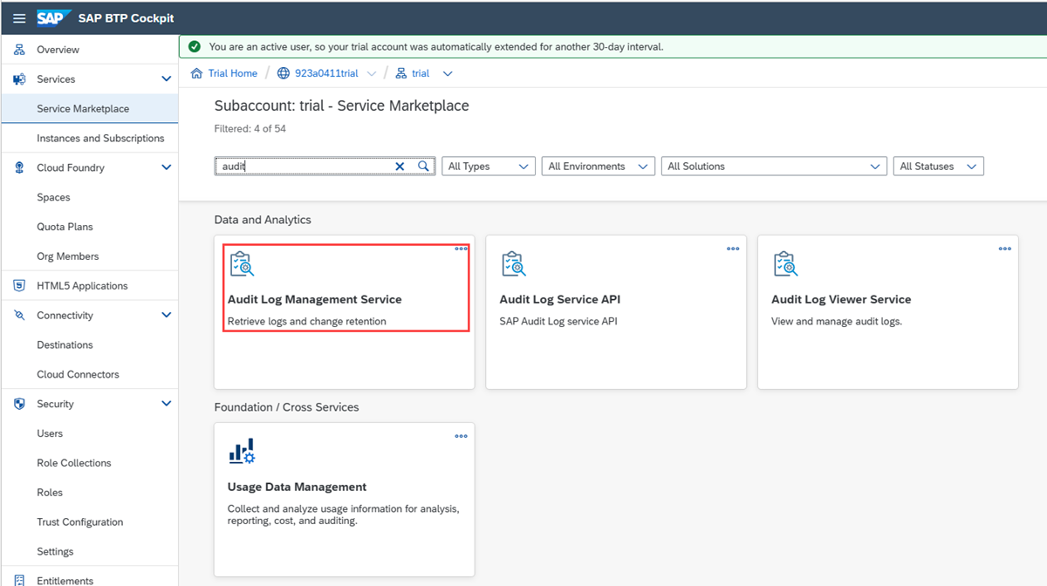
Task: Click the "Filtered: 4 of 54" text
Action: tap(250, 128)
